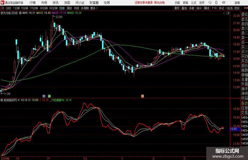Screen dimensions: 248x160
Task: Click the 股朋指标网 indicator name
Action: (x=10, y=100)
